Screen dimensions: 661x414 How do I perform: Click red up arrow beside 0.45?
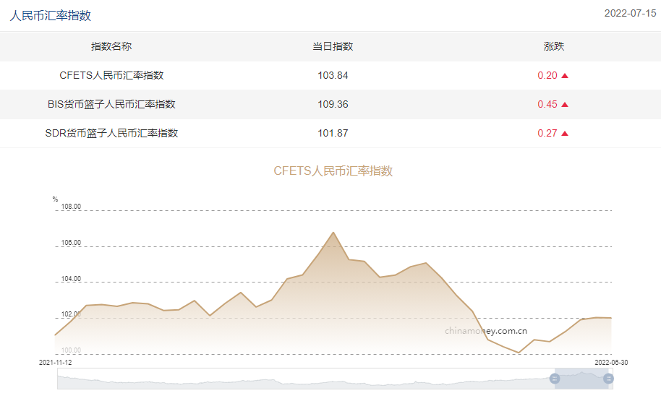[x=565, y=104]
